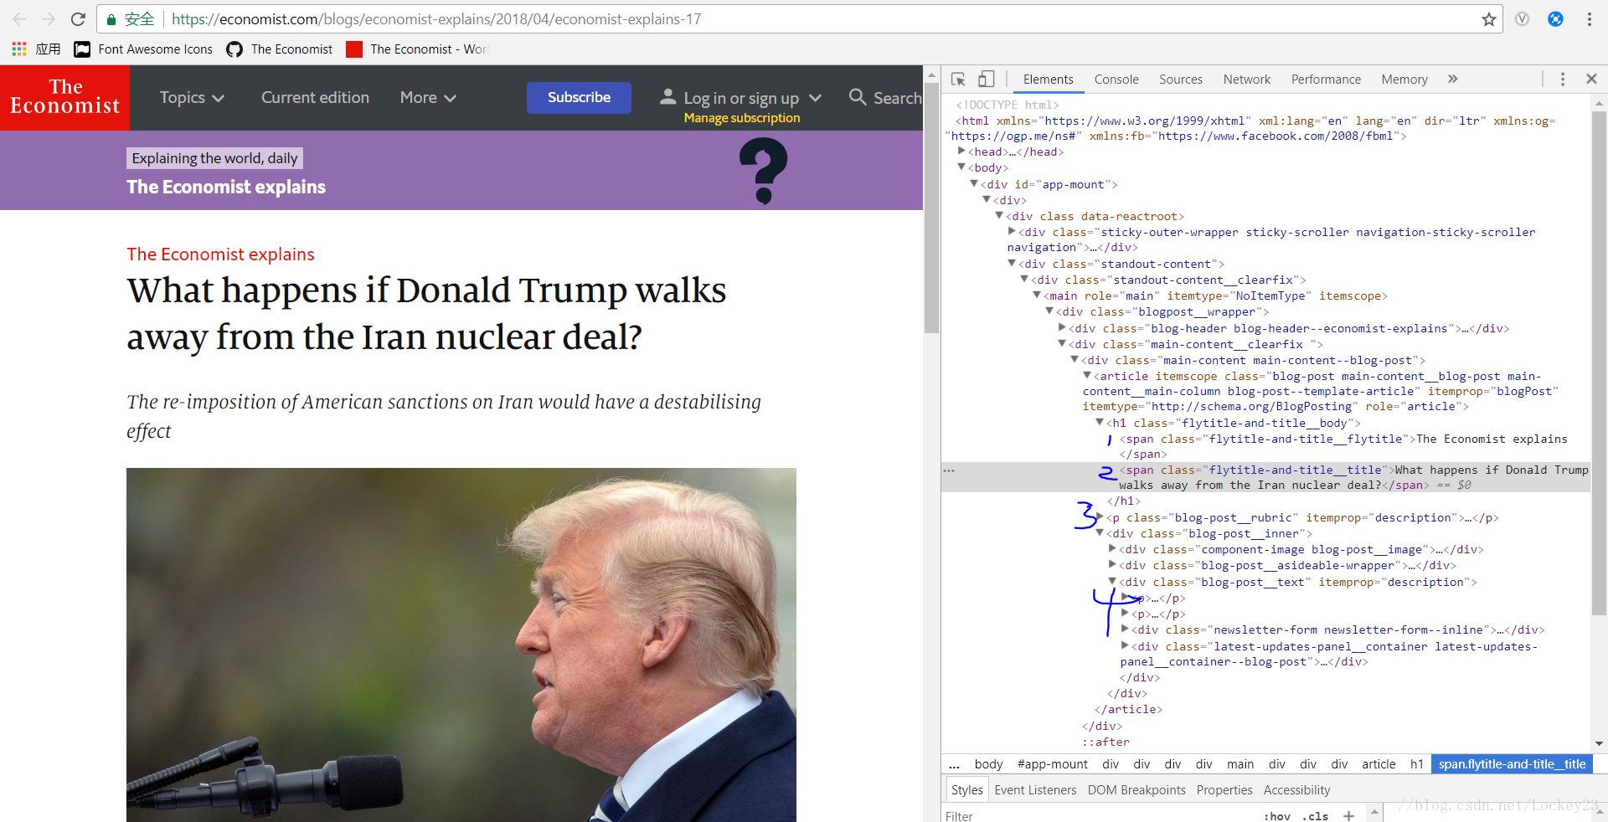Screen dimensions: 1608x822
Task: Open the Topics dropdown
Action: pyautogui.click(x=192, y=98)
